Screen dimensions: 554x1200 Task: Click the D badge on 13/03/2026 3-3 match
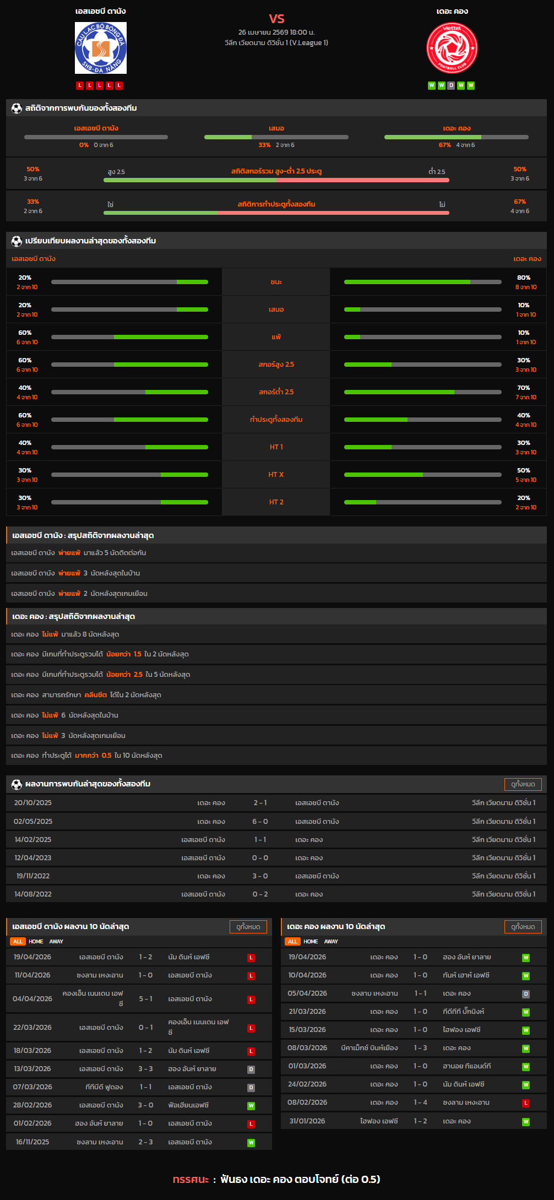point(251,1069)
